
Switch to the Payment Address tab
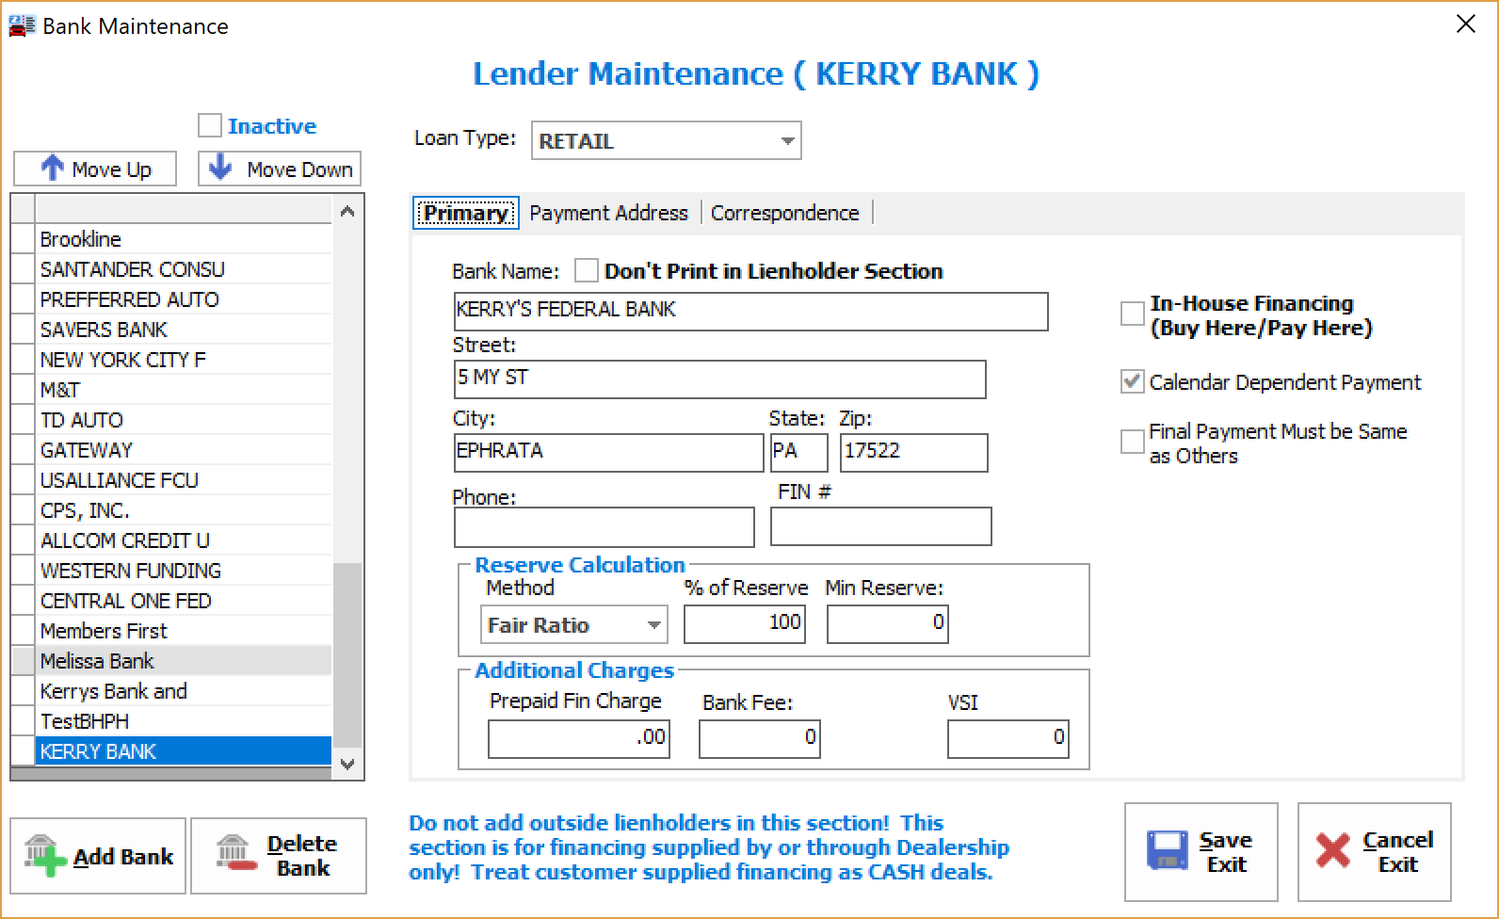tap(608, 213)
